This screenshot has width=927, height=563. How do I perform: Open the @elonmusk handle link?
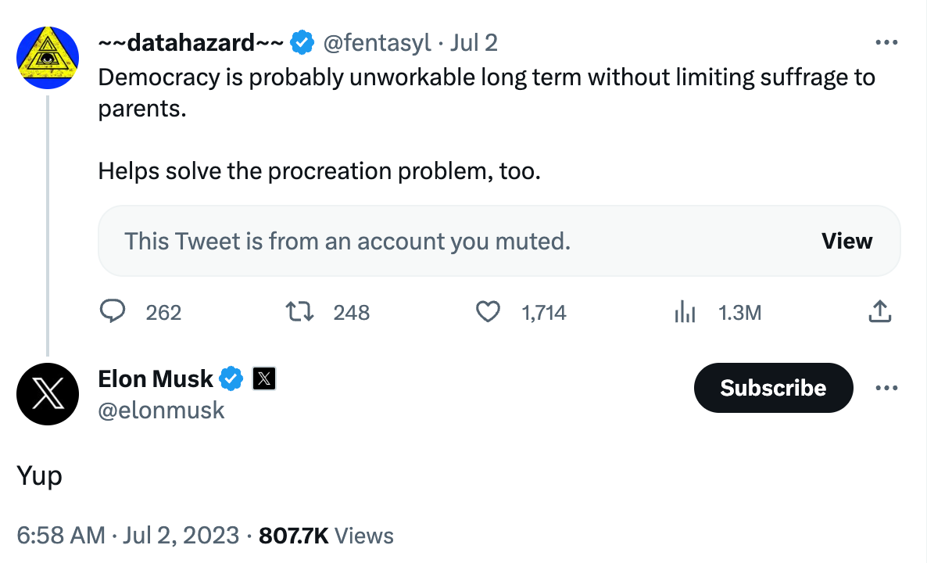click(161, 410)
